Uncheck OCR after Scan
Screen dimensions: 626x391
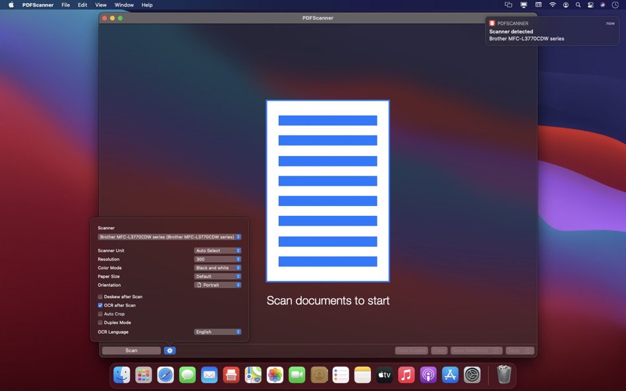click(x=100, y=305)
